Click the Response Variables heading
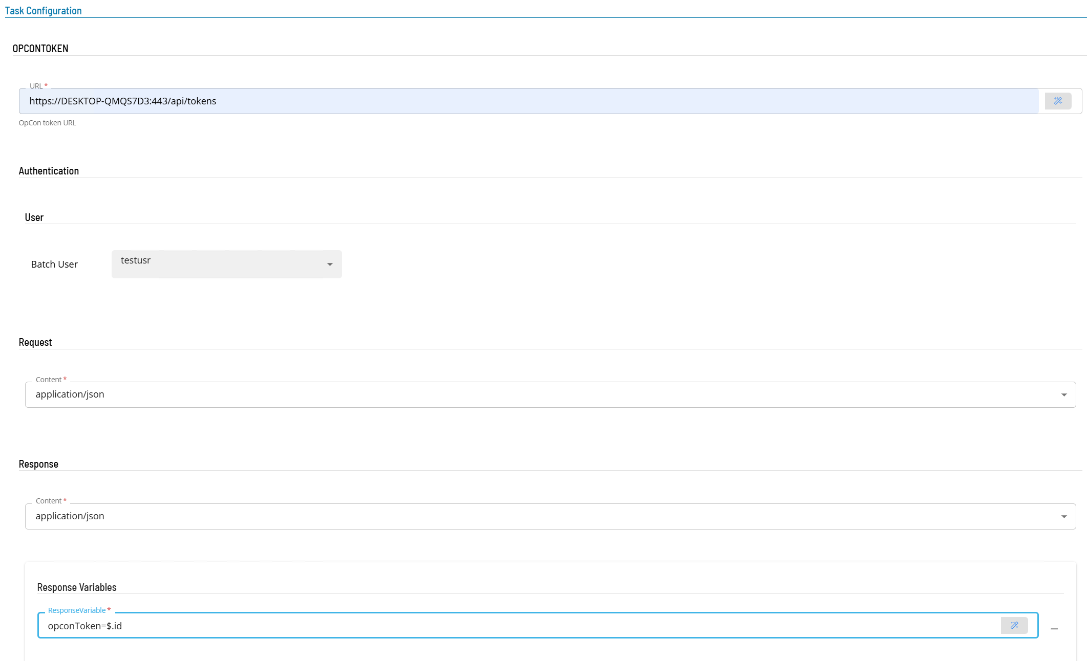Image resolution: width=1087 pixels, height=661 pixels. 77,587
